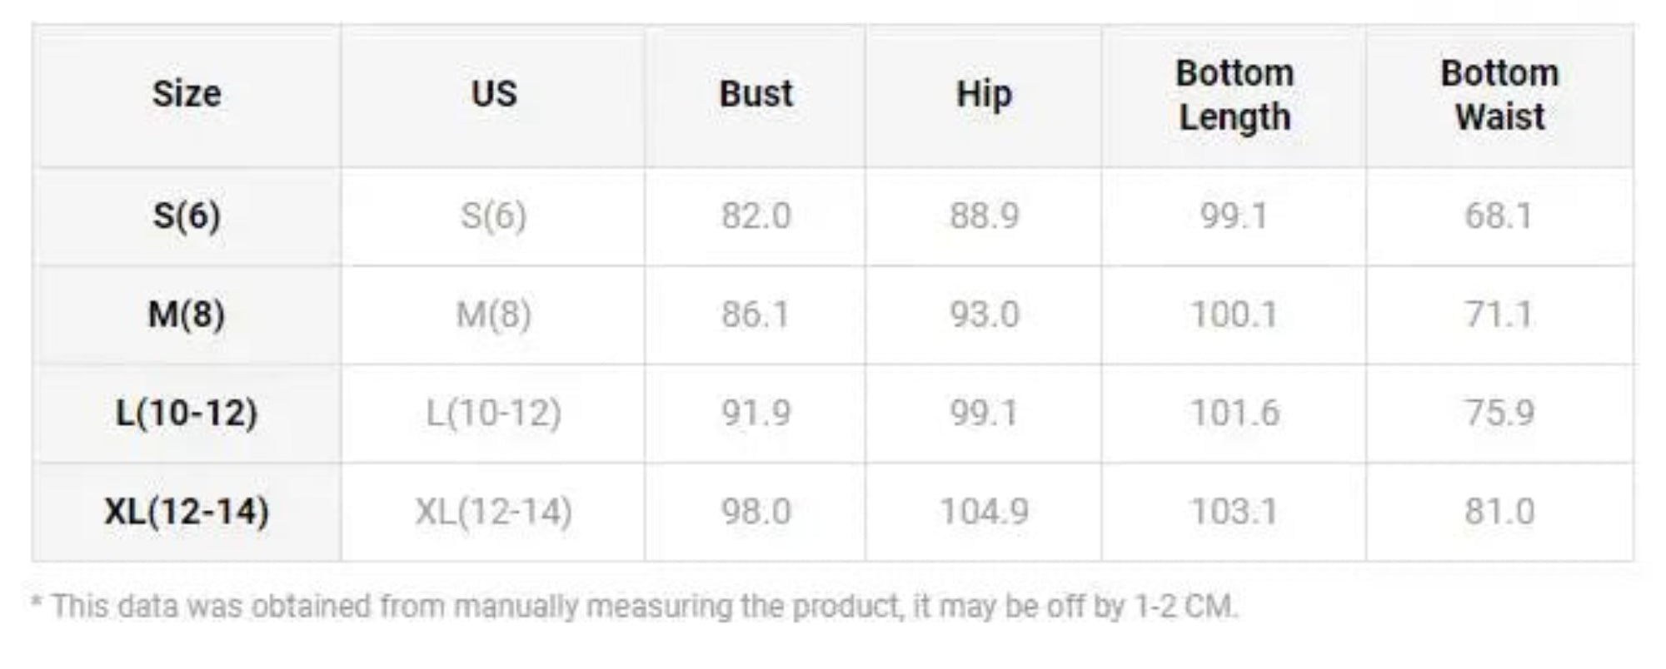Click the Bottom Waist header cell
Image resolution: width=1666 pixels, height=669 pixels.
(1499, 95)
